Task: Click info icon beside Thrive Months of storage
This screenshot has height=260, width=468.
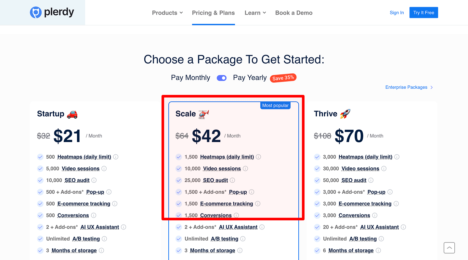Action: (378, 251)
